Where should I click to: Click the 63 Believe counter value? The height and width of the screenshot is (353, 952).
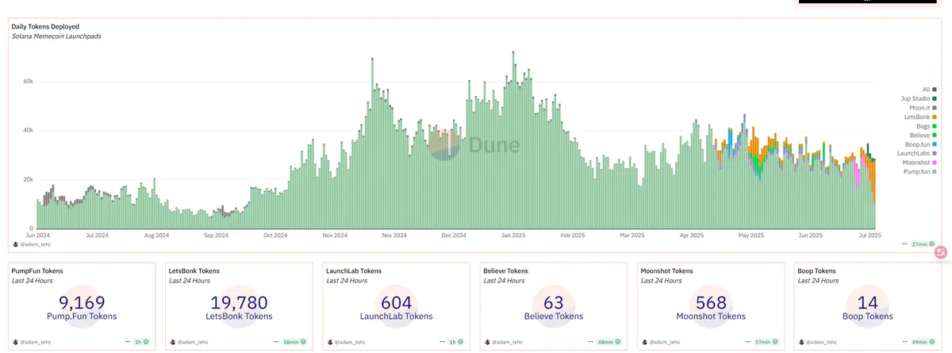(x=553, y=302)
